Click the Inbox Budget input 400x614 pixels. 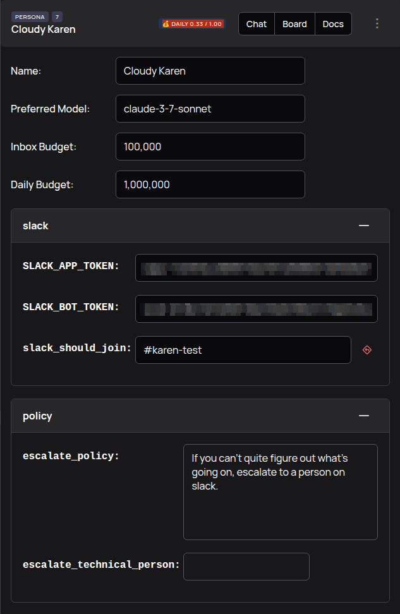(210, 147)
